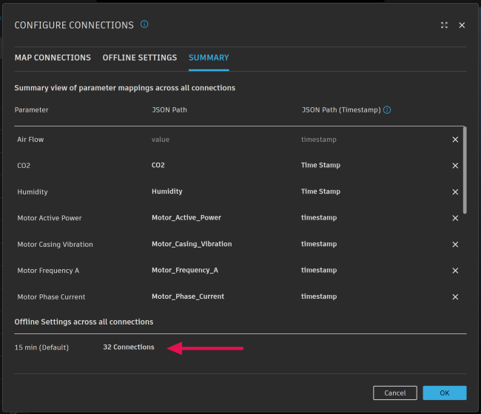Select the Summary tab
481x414 pixels.
(x=209, y=58)
